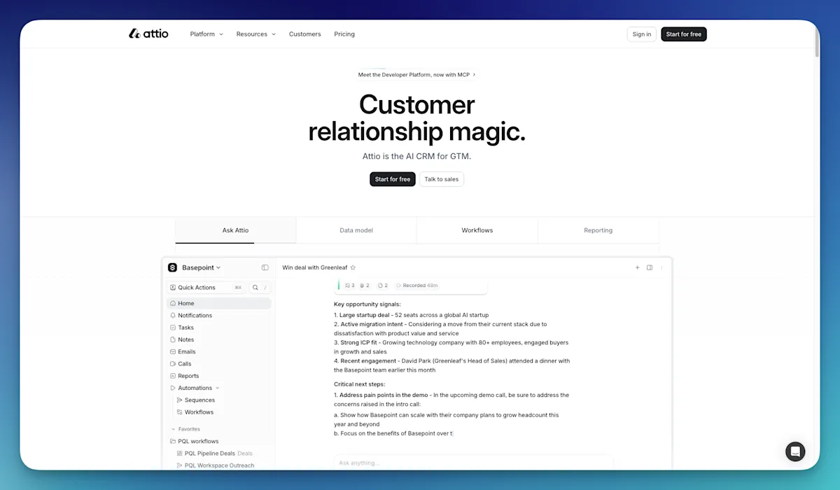Switch to the Reporting tab
Image resolution: width=840 pixels, height=490 pixels.
(598, 230)
